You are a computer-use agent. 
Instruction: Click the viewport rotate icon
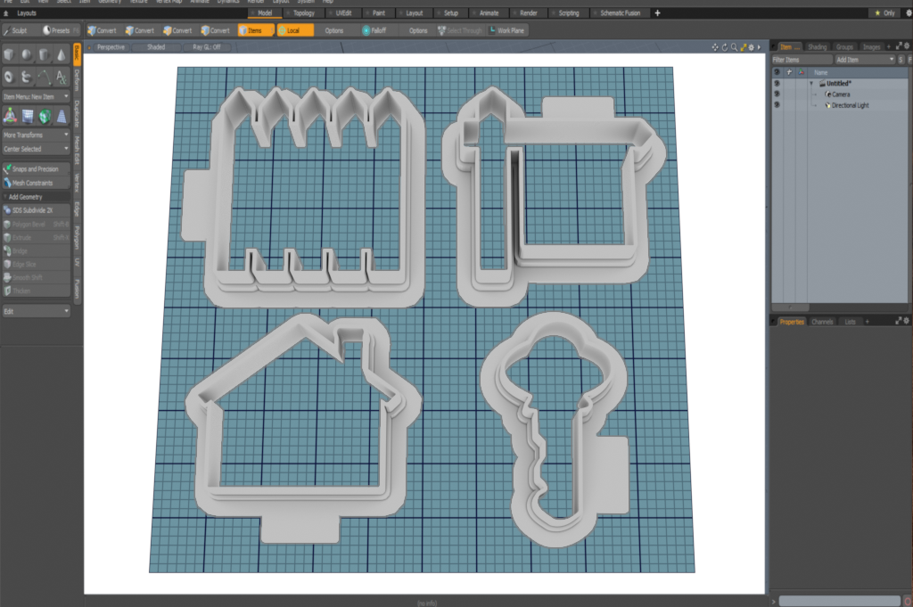pyautogui.click(x=725, y=47)
